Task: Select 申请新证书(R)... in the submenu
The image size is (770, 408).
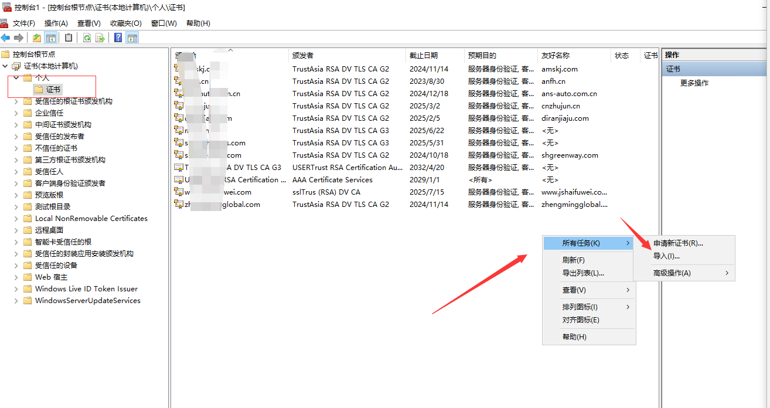Action: [678, 243]
